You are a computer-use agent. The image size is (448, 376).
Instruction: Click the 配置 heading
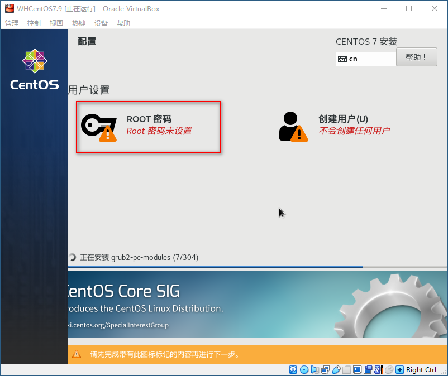(x=87, y=42)
